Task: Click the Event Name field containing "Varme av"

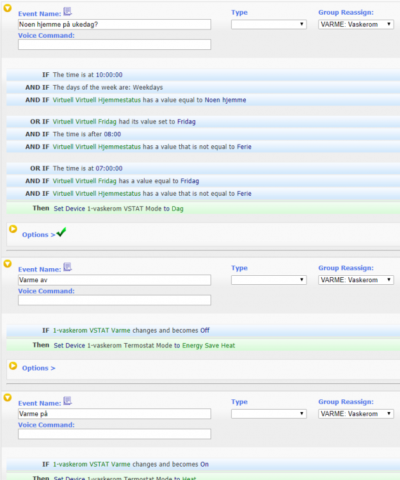Action: point(114,280)
